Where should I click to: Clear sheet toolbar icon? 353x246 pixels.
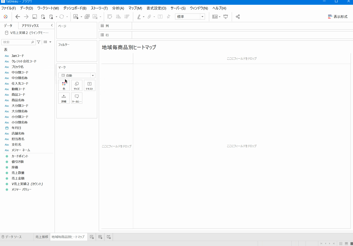(x=95, y=17)
